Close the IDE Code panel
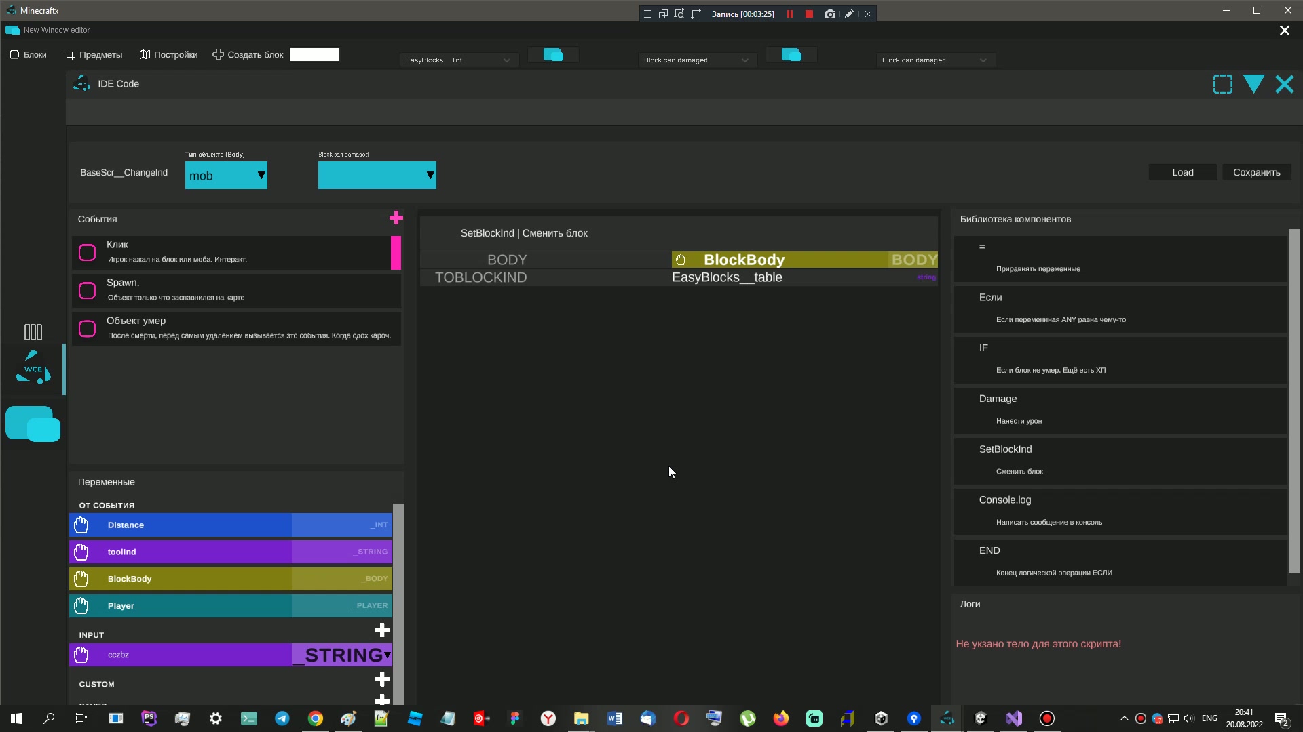 [1285, 84]
